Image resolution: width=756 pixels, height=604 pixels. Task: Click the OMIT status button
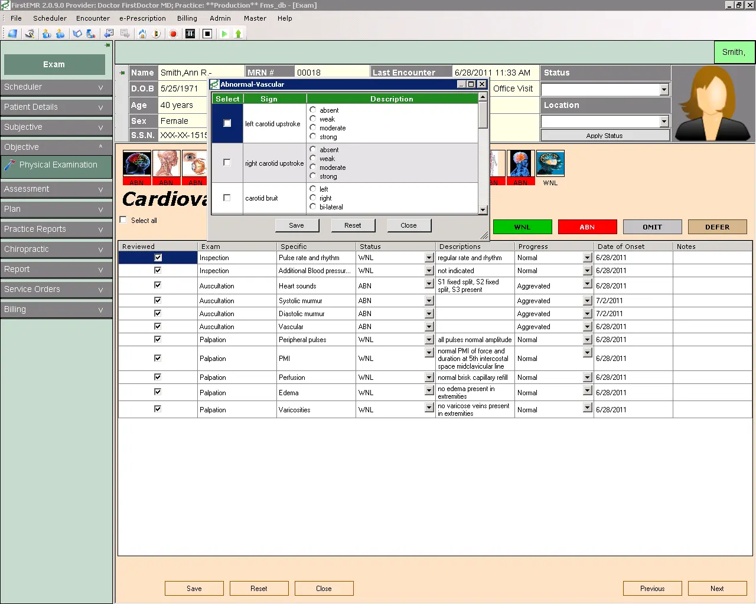point(652,226)
